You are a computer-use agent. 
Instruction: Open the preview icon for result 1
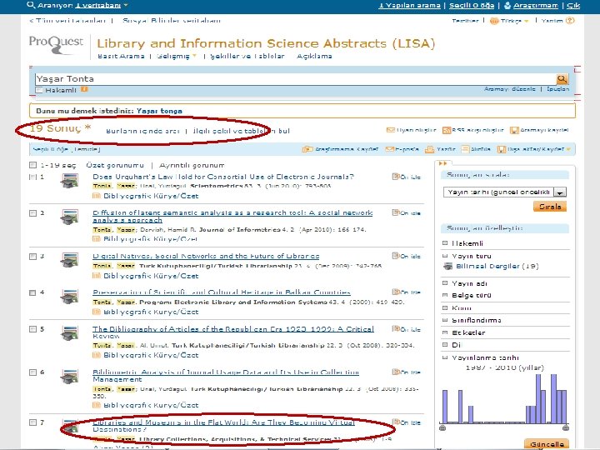pos(396,177)
